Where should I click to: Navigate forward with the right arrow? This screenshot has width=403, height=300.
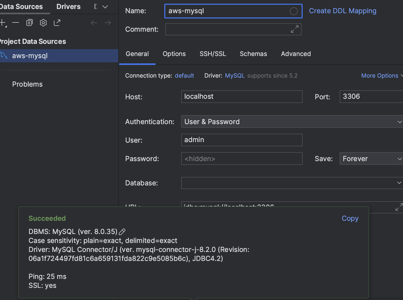click(x=108, y=23)
